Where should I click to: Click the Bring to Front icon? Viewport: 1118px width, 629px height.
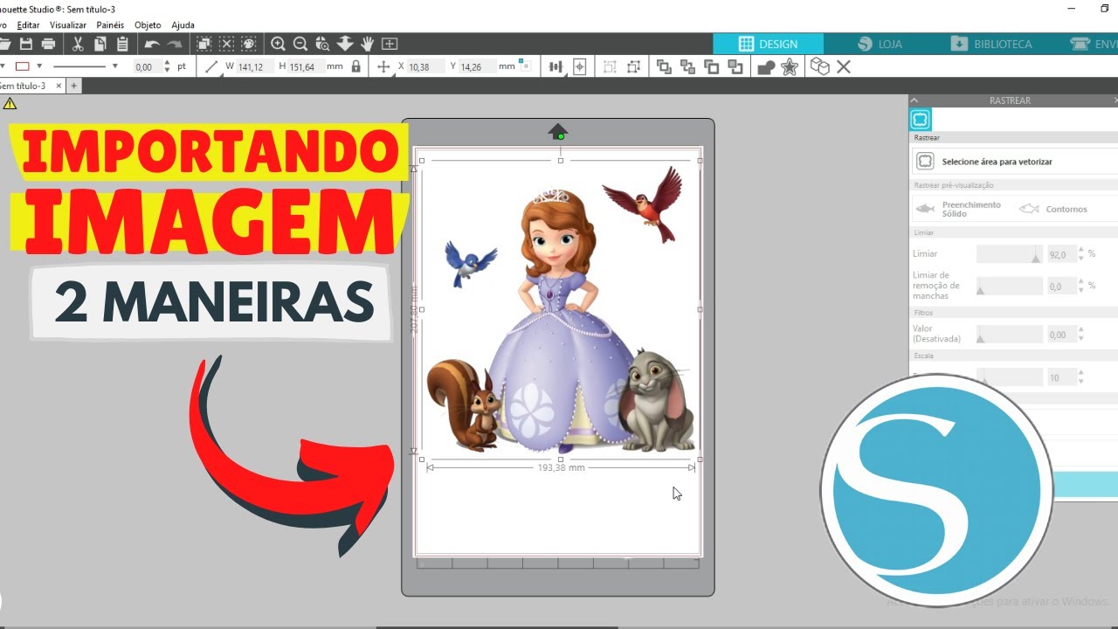pos(664,66)
